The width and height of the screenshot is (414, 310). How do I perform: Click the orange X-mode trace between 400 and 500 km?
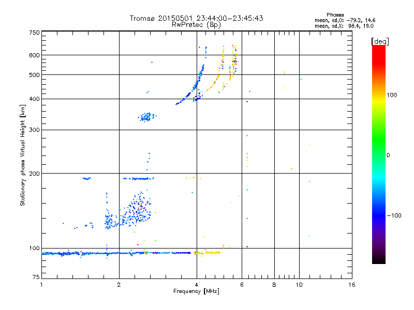pyautogui.click(x=213, y=83)
